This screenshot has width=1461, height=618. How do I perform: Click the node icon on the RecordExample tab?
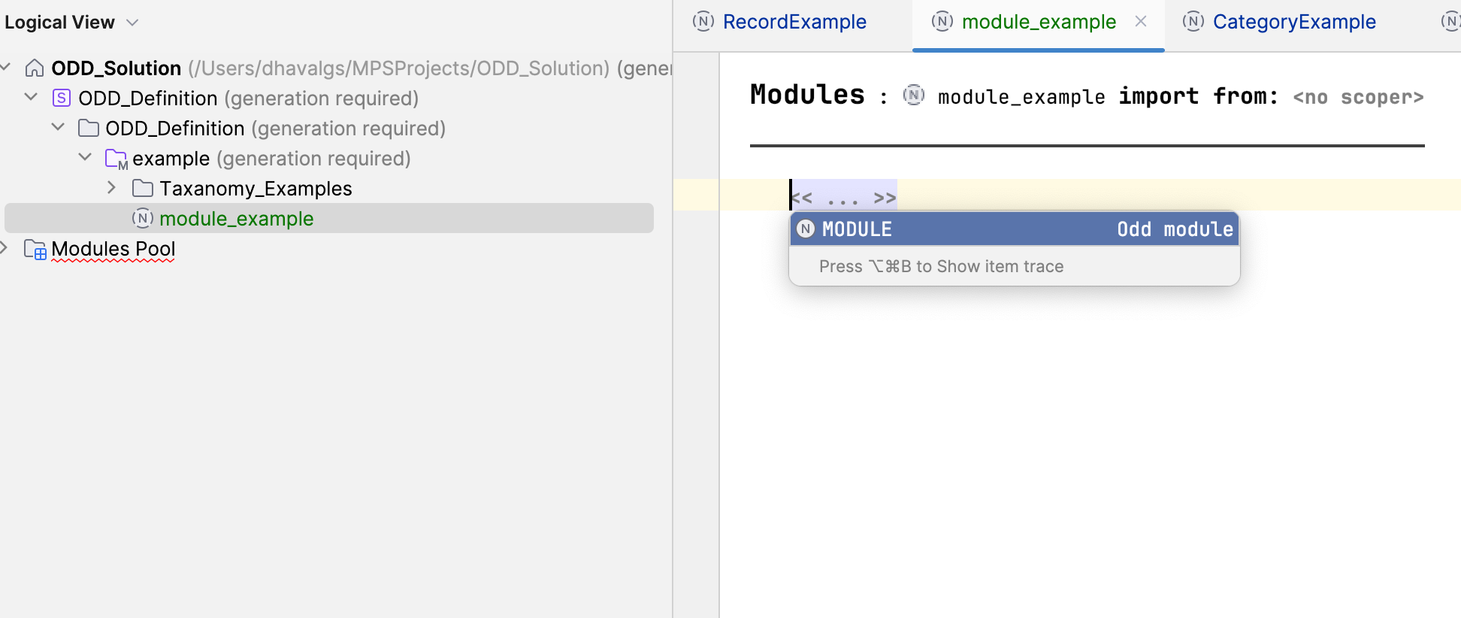[701, 22]
